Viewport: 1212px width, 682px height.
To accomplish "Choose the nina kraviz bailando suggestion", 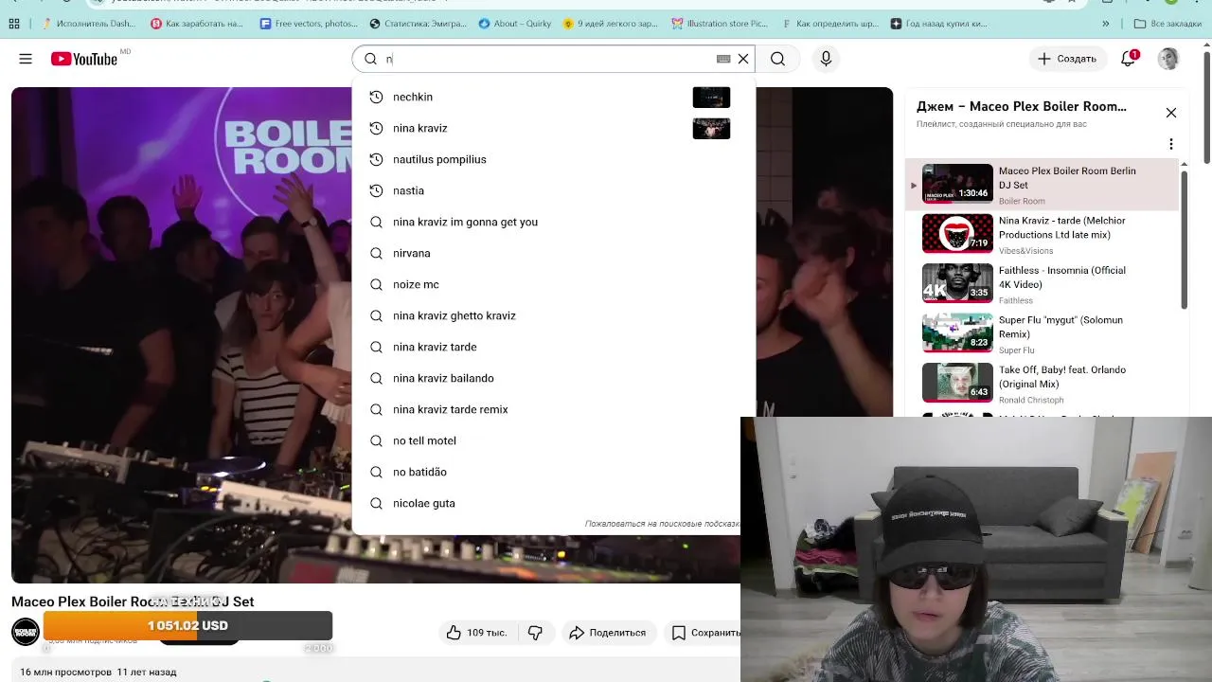I will (x=553, y=378).
